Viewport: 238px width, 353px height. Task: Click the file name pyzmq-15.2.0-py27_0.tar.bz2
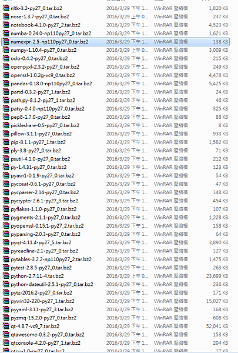pos(43,318)
